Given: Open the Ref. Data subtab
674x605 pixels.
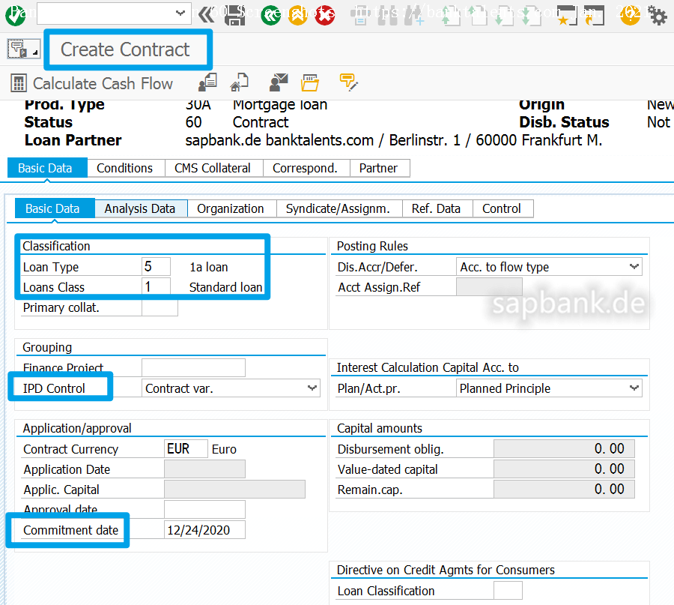Looking at the screenshot, I should point(436,208).
